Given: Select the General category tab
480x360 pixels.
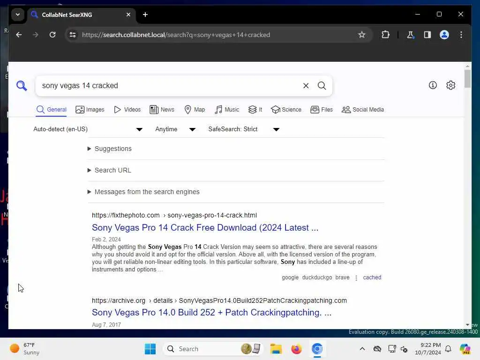Looking at the screenshot, I should (x=51, y=110).
